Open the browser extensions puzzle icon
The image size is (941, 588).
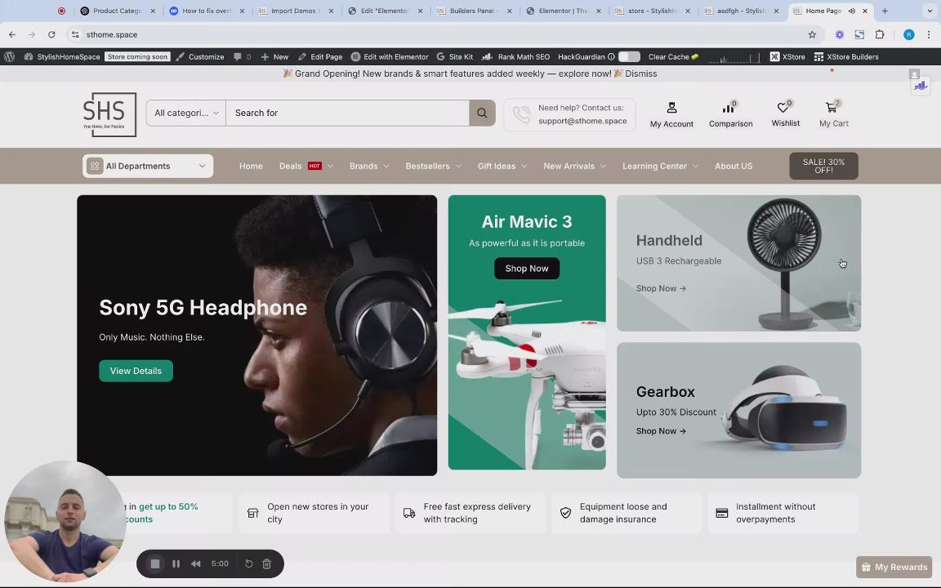[880, 35]
